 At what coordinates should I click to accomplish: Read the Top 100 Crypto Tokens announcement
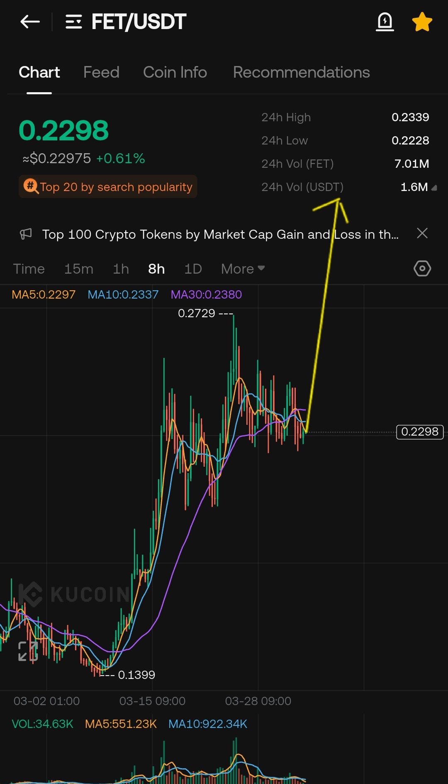[220, 234]
